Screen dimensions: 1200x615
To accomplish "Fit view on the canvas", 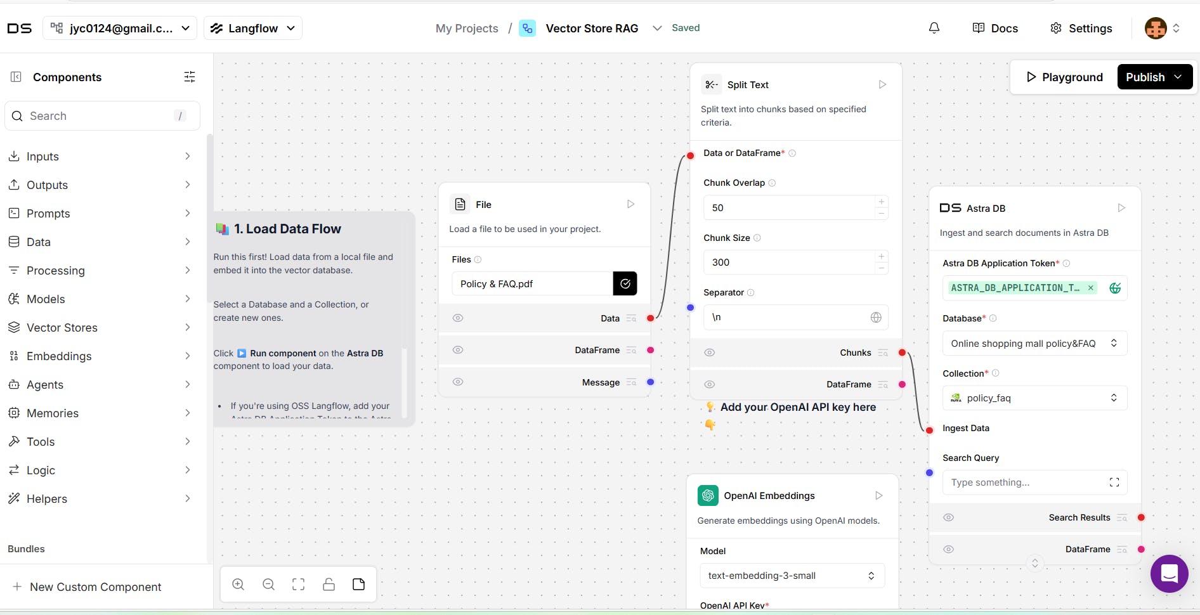I will pos(298,585).
